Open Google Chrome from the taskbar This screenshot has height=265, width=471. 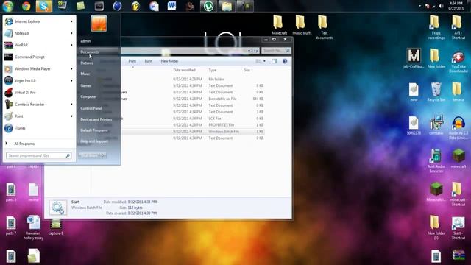point(26,6)
